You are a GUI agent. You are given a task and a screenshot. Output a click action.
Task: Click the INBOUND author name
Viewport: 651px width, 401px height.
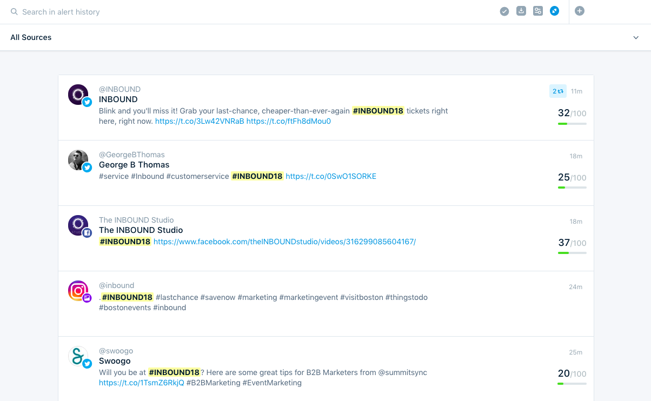(x=118, y=99)
